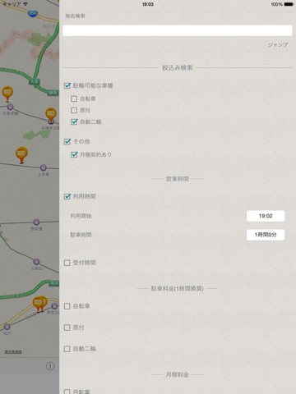The width and height of the screenshot is (296, 394).
Task: Check 自転車 under 駐車料金(1時間換算)
Action: (x=67, y=306)
